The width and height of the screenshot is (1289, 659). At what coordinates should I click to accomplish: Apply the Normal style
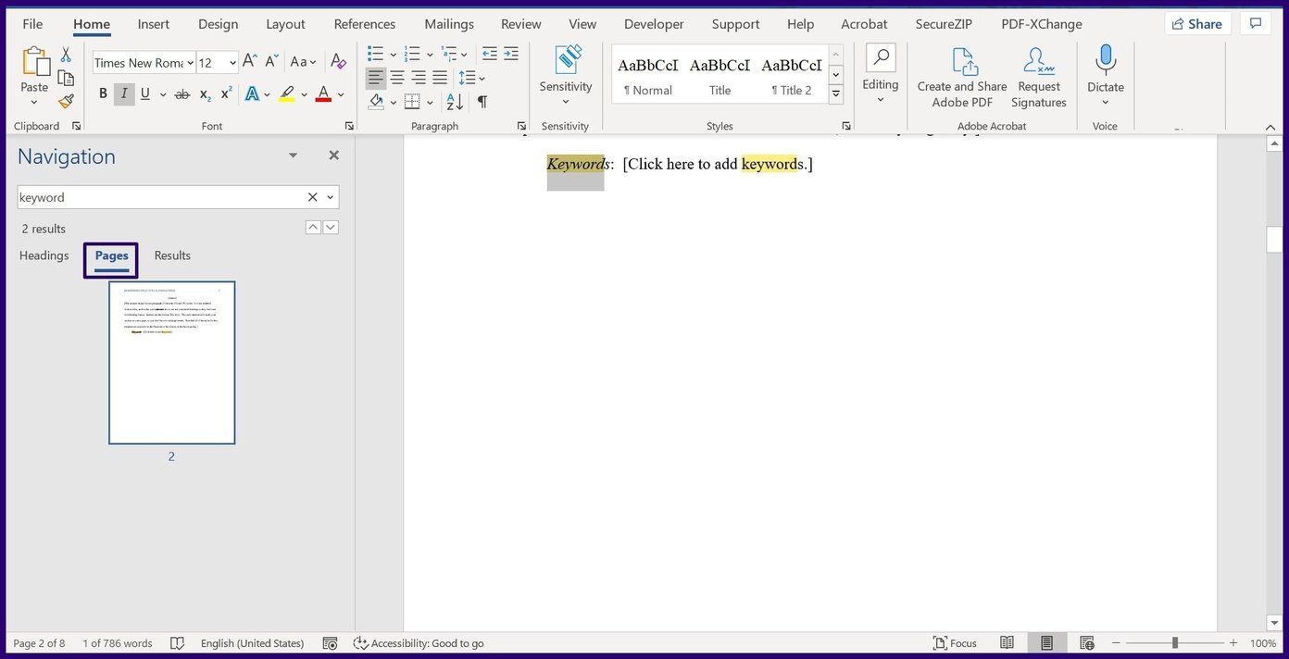pyautogui.click(x=647, y=74)
